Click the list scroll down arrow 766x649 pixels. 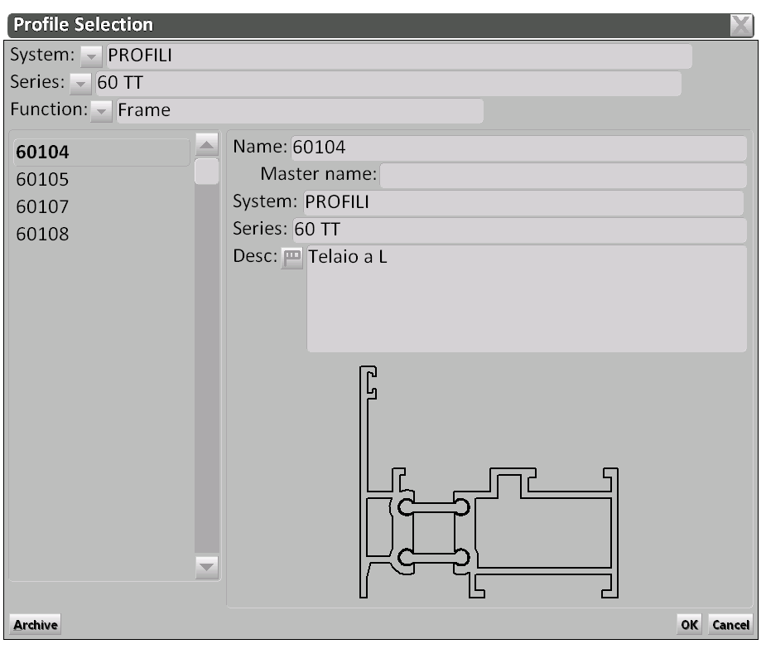[x=207, y=567]
